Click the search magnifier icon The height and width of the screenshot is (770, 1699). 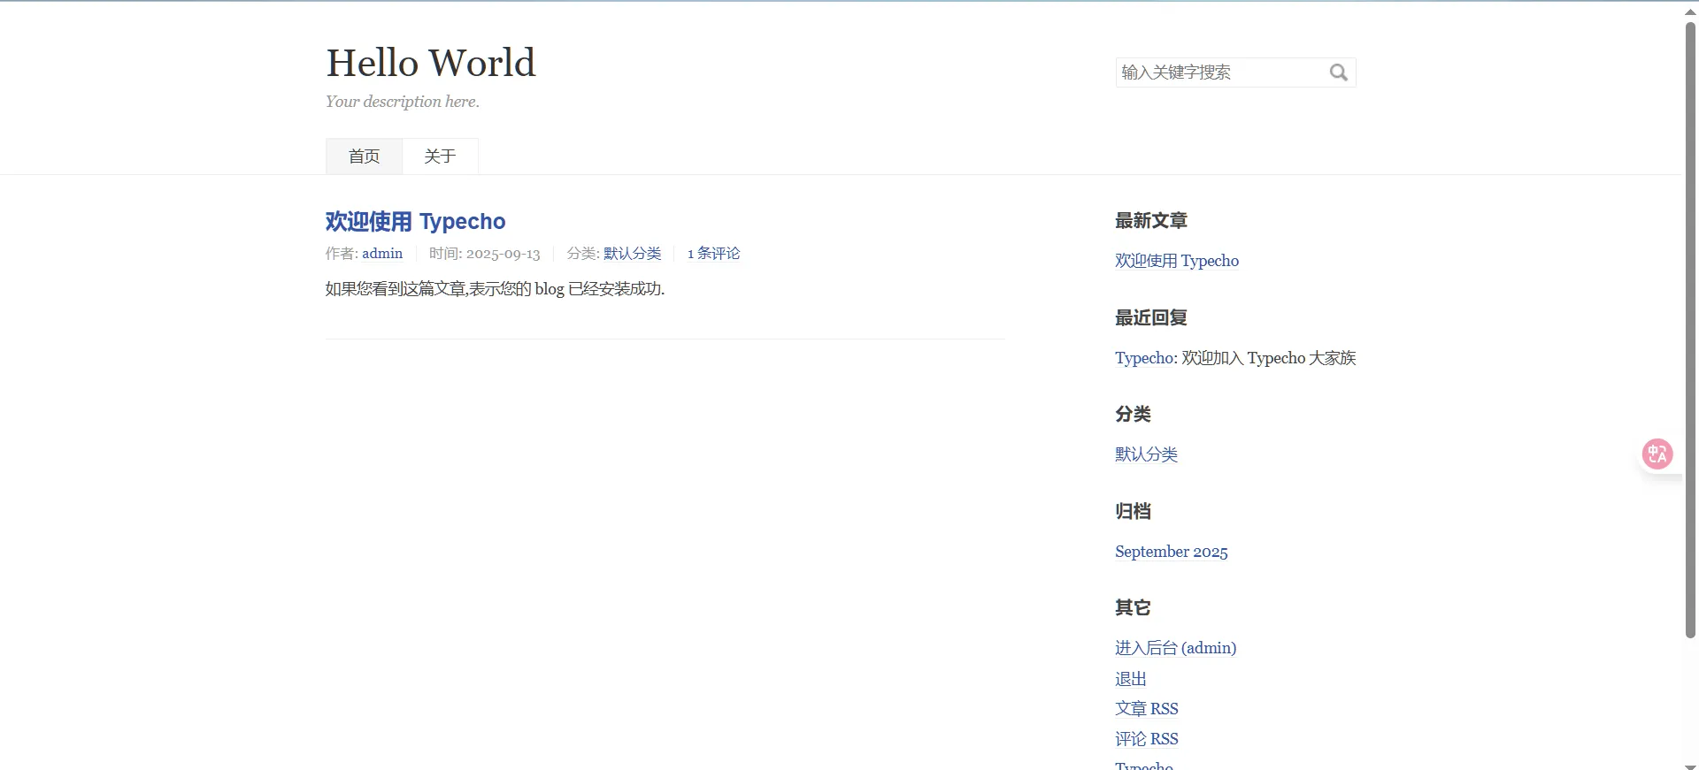pos(1338,72)
